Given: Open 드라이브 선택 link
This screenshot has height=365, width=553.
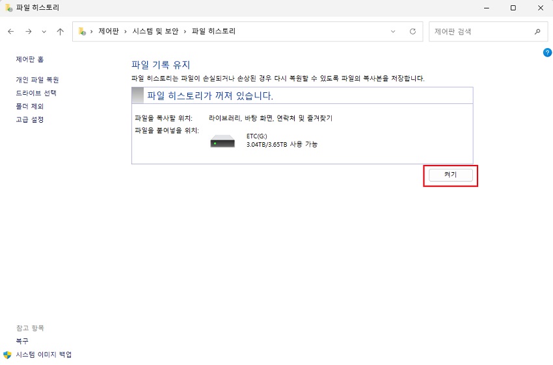Looking at the screenshot, I should pyautogui.click(x=36, y=93).
